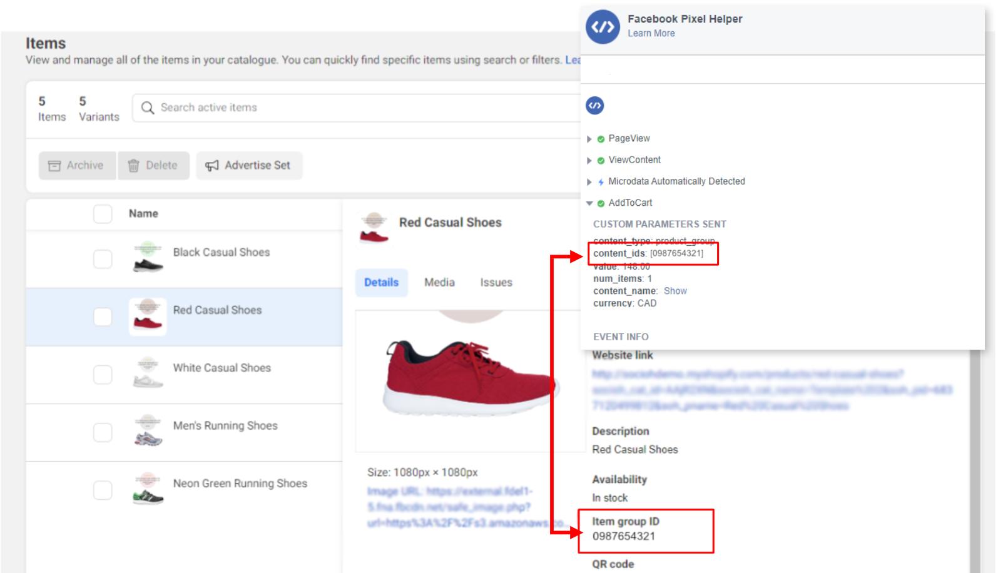Screen dimensions: 998x573
Task: Click the PageView green check status icon
Action: click(x=601, y=139)
